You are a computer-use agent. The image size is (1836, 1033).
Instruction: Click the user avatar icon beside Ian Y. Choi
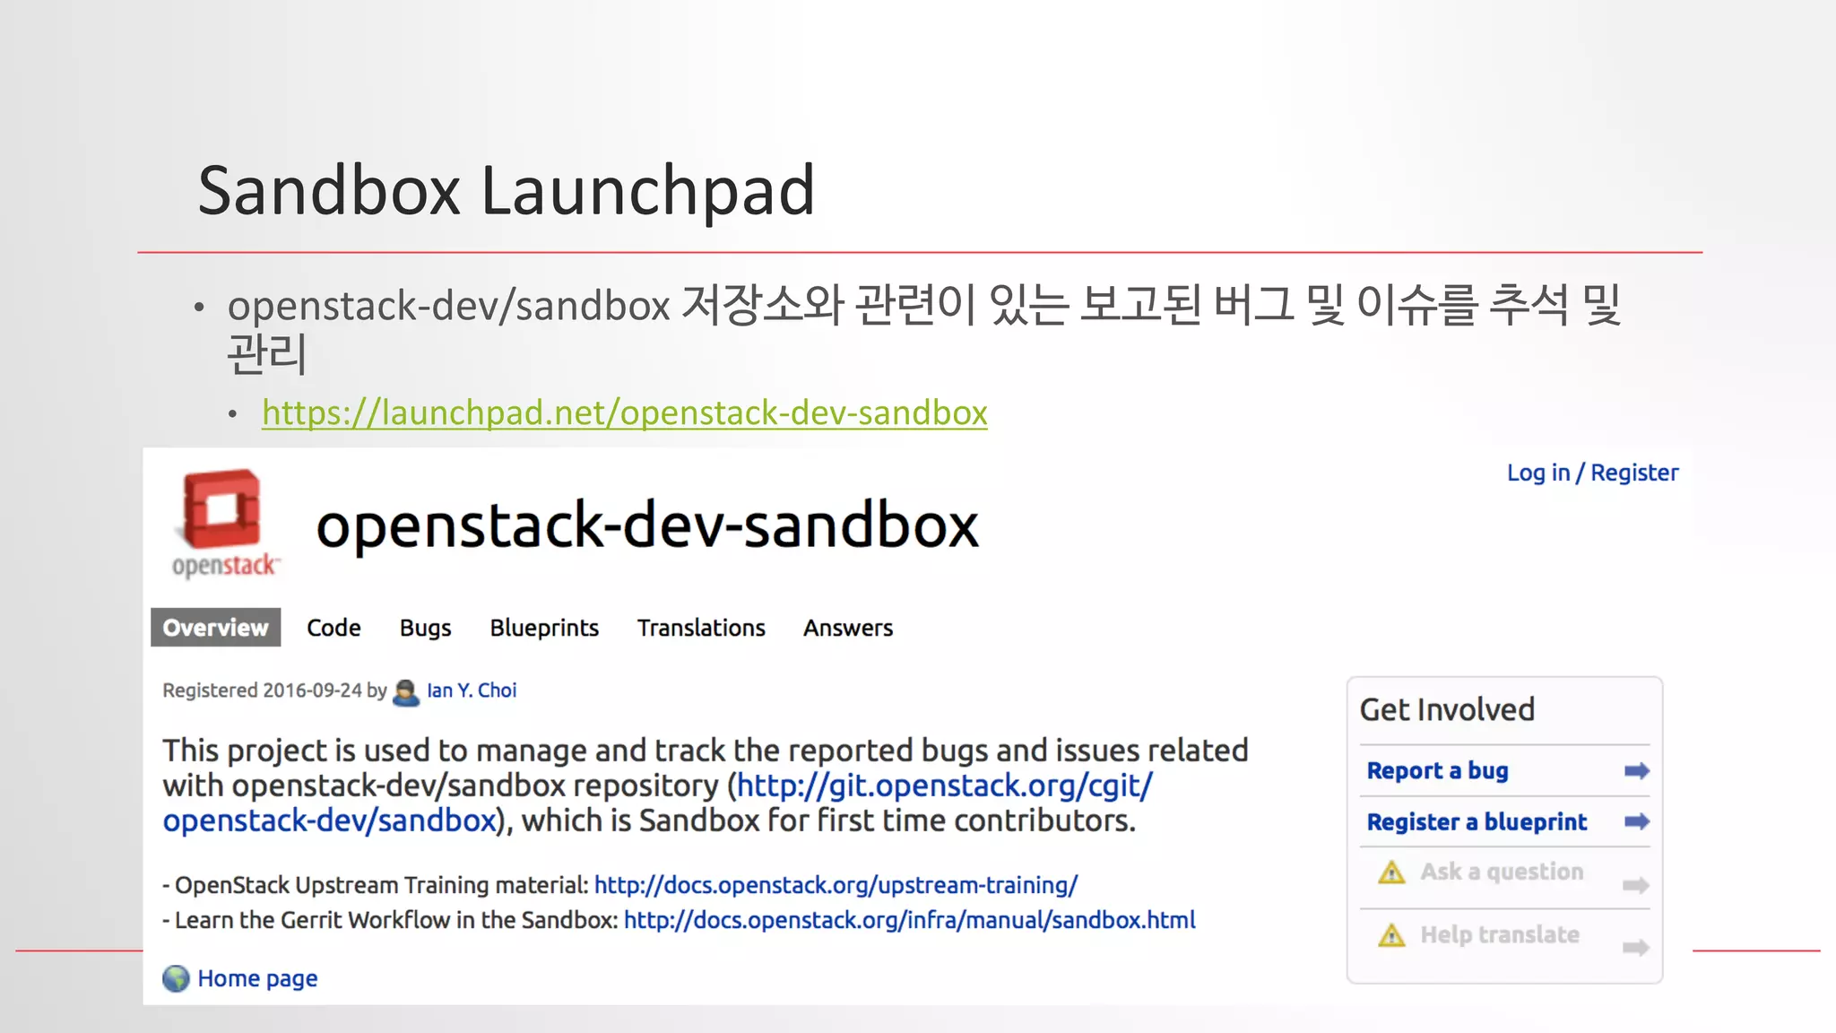406,692
